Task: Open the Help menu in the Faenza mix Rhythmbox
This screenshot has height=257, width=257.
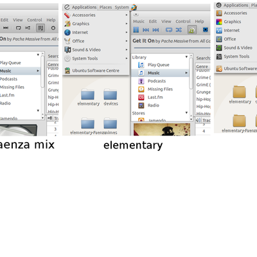Action: 51,20
